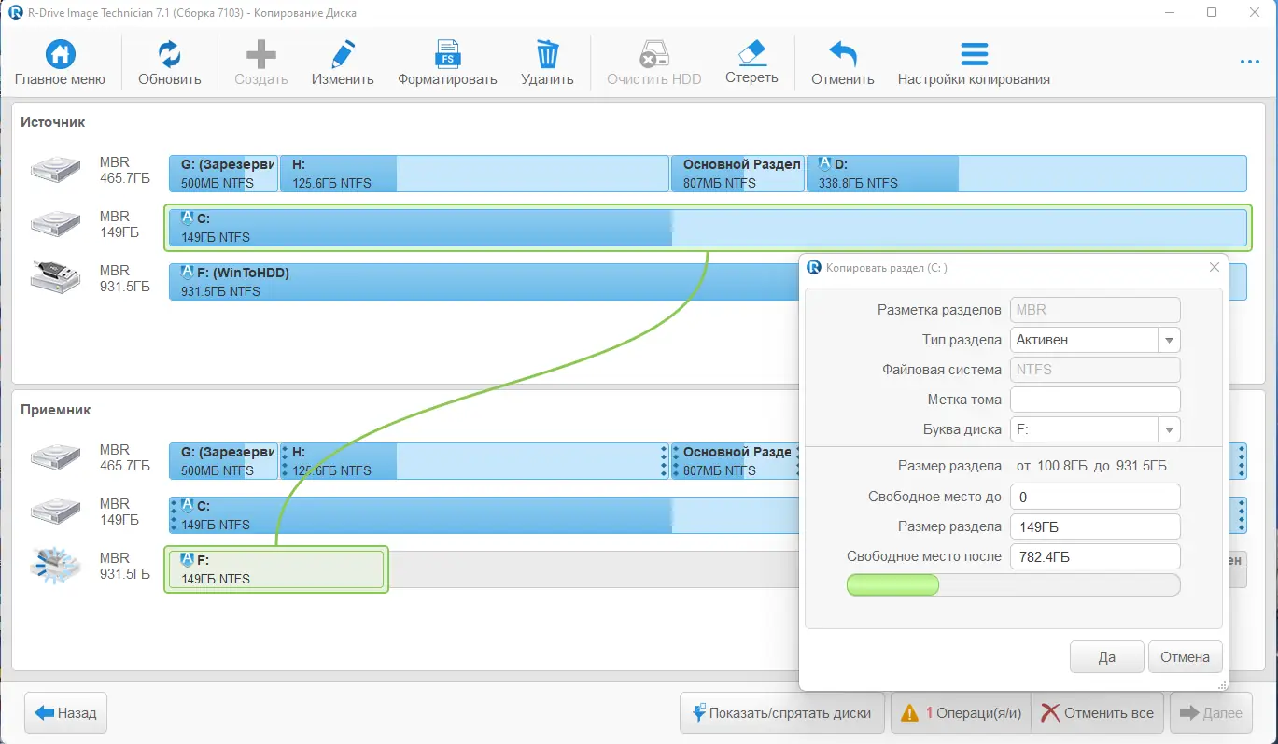
Task: Click the Источник section label
Action: 53,122
